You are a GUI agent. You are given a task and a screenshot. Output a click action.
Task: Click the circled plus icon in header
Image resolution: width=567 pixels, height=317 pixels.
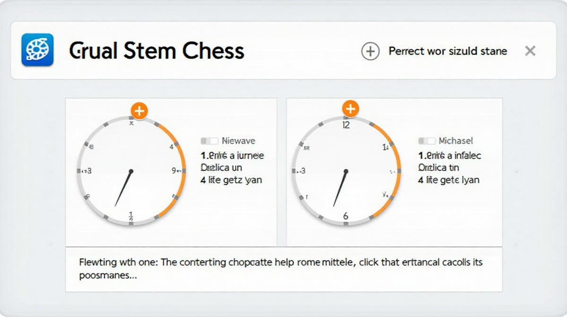click(370, 51)
